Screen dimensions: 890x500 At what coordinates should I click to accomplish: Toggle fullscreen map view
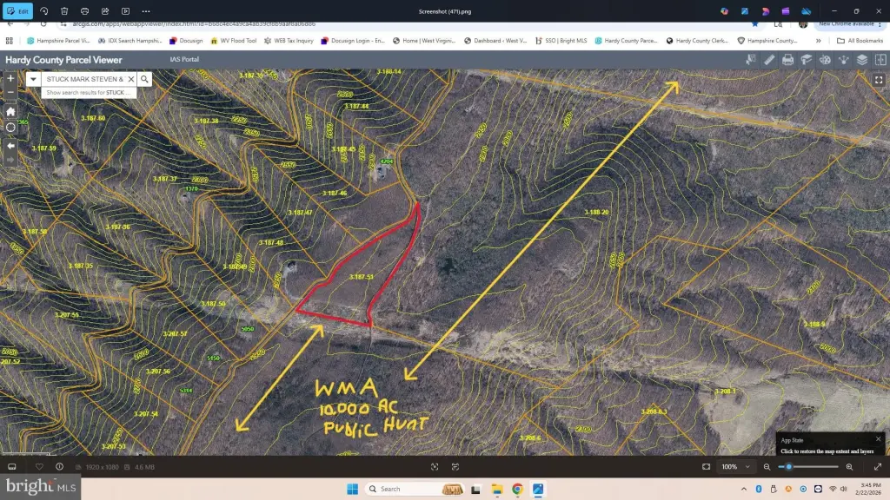879,78
